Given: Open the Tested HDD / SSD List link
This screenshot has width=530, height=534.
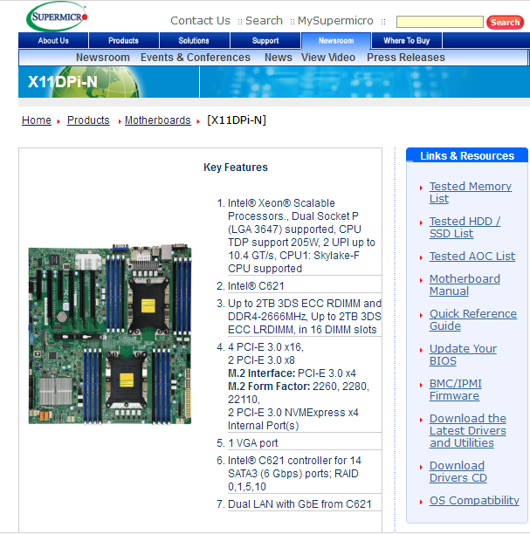Looking at the screenshot, I should (x=465, y=228).
